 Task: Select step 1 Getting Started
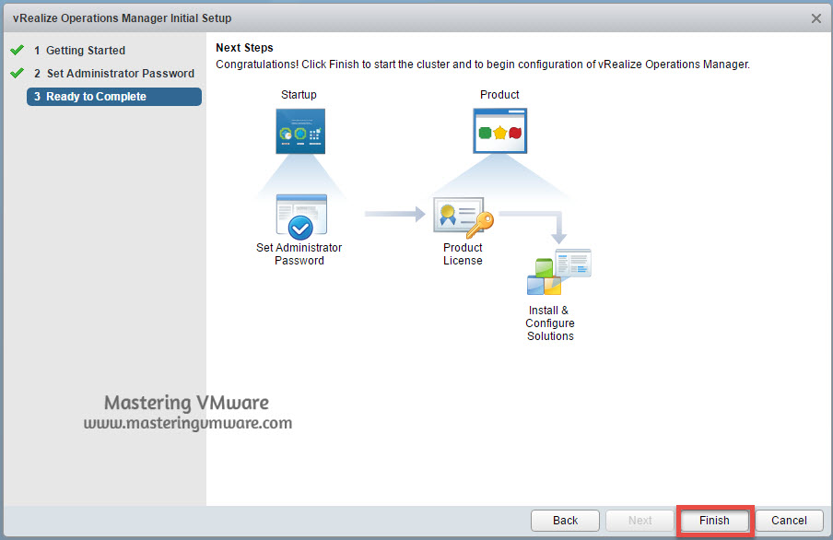tap(79, 51)
